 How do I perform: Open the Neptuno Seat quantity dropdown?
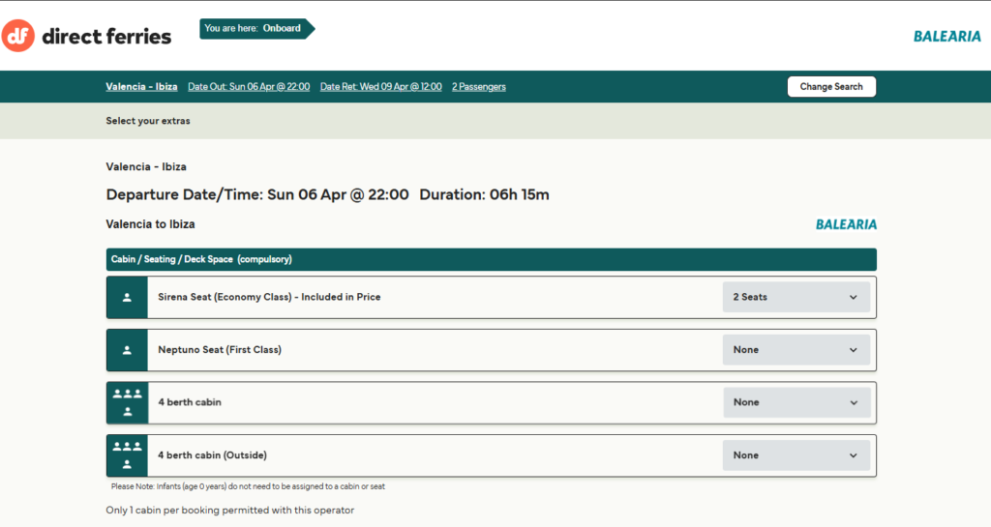pos(796,350)
